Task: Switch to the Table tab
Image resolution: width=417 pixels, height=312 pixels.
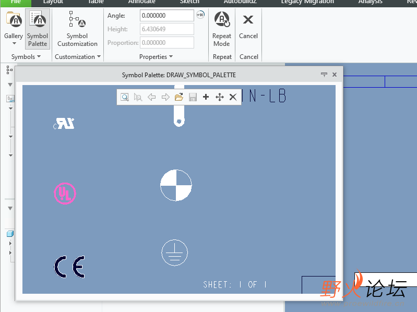Action: (x=96, y=2)
